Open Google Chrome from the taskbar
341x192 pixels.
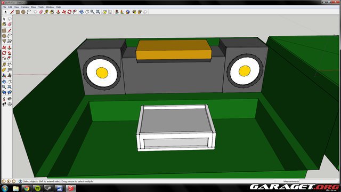[x=27, y=188]
